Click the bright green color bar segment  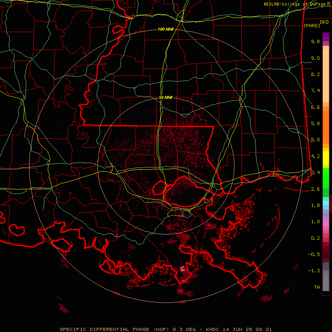pyautogui.click(x=326, y=178)
